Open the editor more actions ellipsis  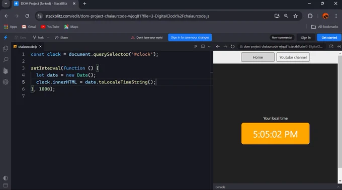210,46
